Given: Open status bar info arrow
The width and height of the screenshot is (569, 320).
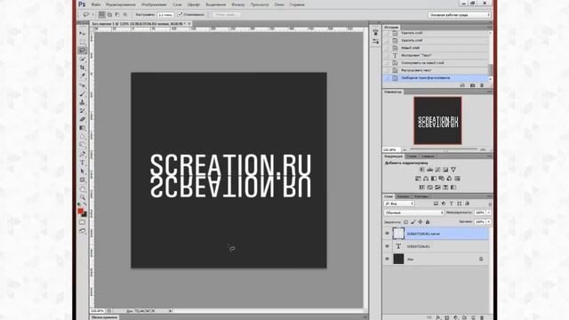Looking at the screenshot, I should (170, 311).
